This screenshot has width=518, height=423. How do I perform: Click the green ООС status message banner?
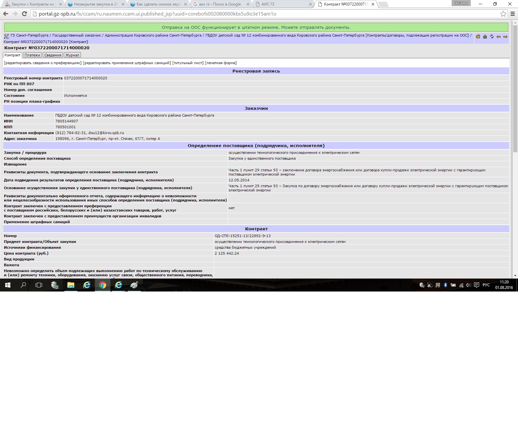pos(256,27)
